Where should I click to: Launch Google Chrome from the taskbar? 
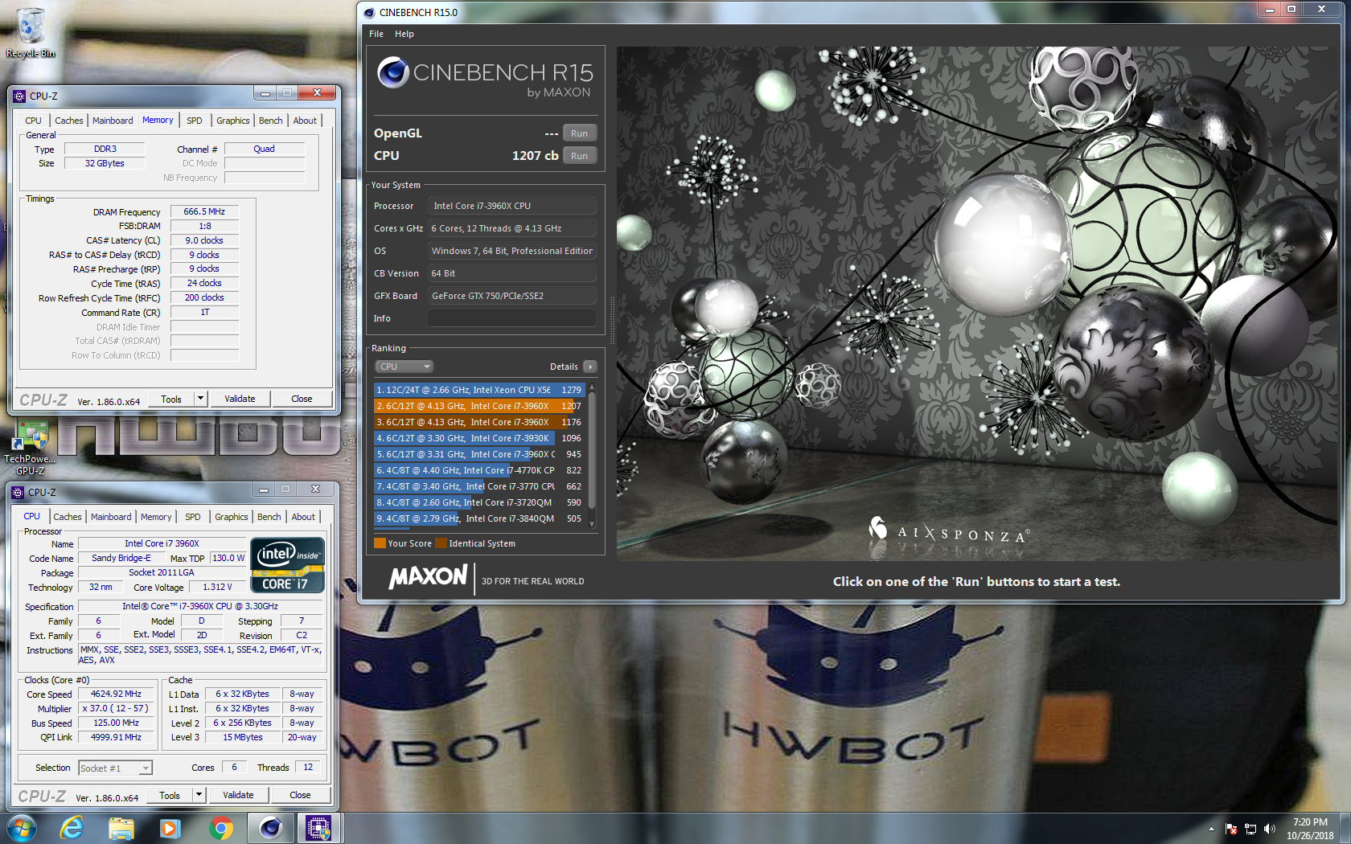[220, 828]
